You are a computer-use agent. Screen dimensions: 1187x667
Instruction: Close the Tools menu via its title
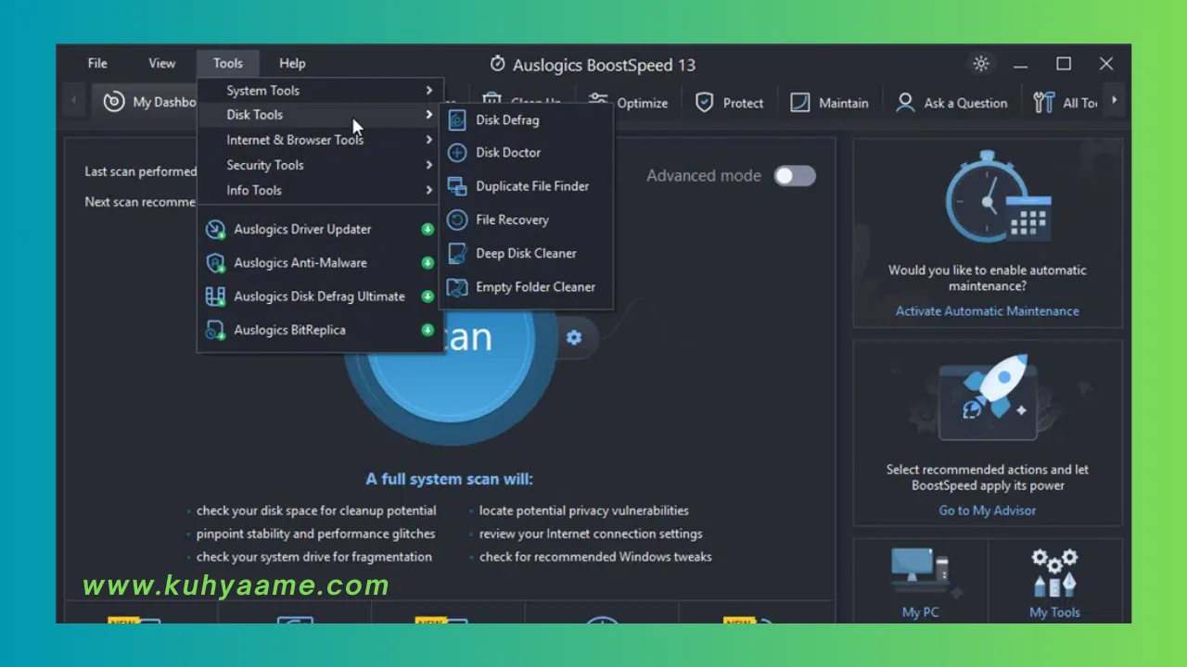(228, 63)
